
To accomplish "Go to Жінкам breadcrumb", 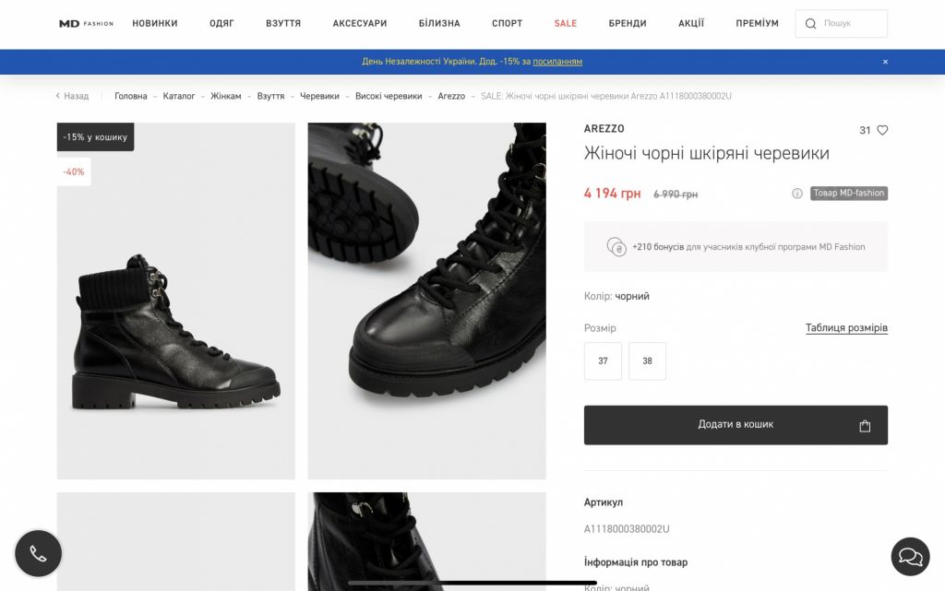I will (x=226, y=96).
